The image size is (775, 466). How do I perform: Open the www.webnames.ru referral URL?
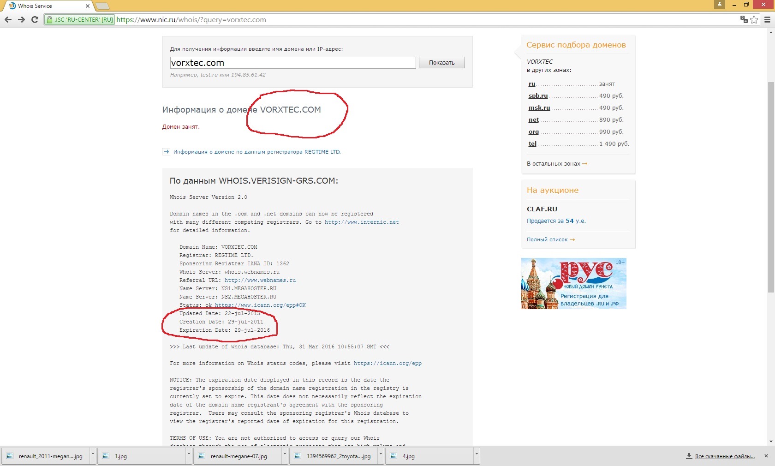[260, 280]
